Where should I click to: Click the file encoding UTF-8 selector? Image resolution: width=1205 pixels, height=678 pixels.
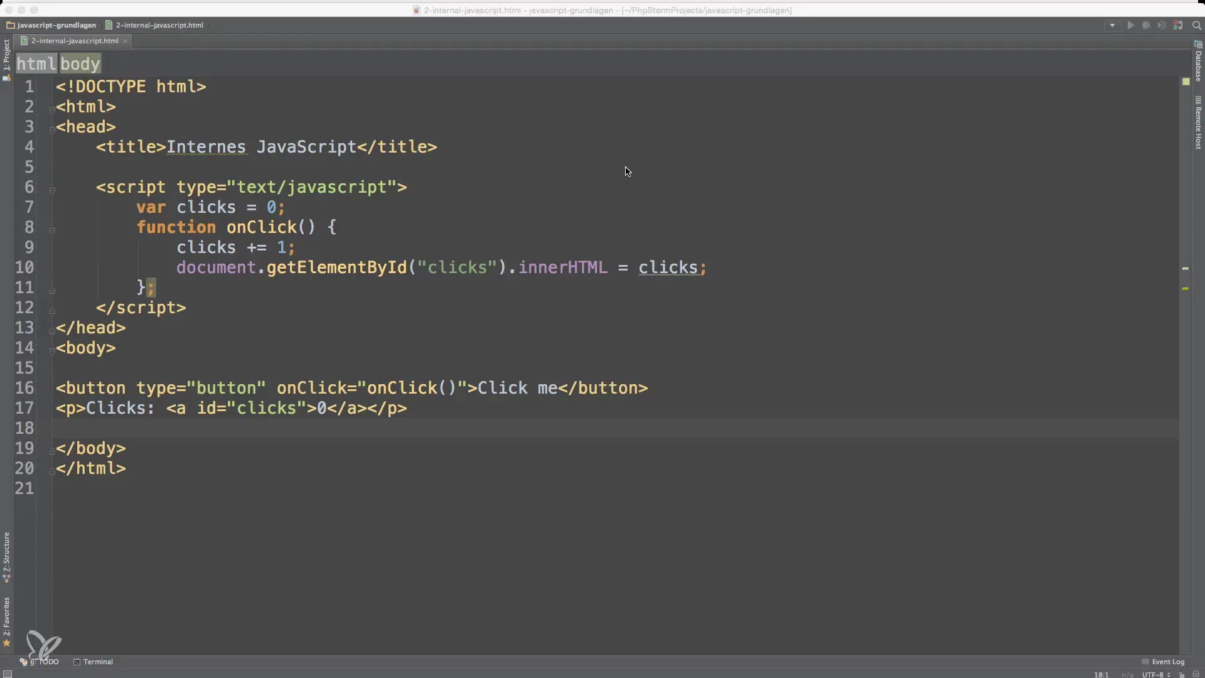point(1156,675)
